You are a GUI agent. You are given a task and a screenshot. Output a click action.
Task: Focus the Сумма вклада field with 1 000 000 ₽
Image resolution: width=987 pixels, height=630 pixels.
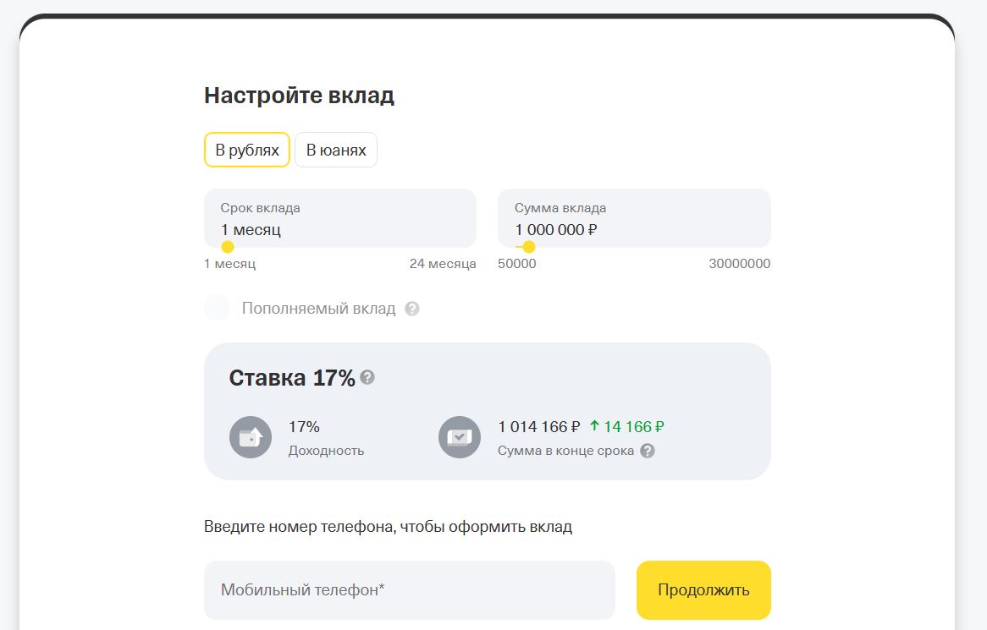point(635,218)
